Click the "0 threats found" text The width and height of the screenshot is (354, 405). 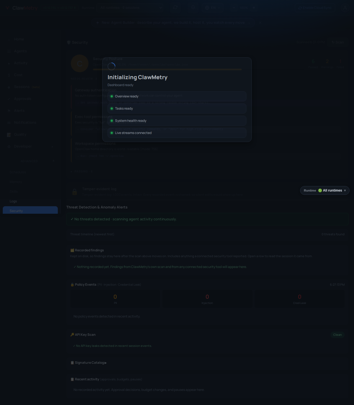coord(333,234)
